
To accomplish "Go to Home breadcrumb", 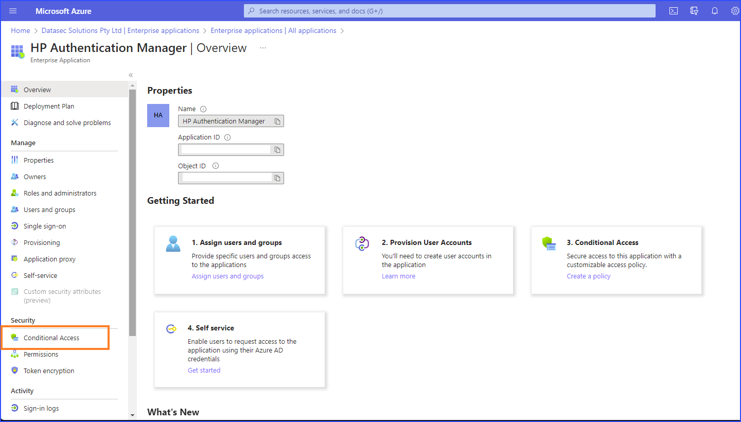I will click(x=21, y=31).
